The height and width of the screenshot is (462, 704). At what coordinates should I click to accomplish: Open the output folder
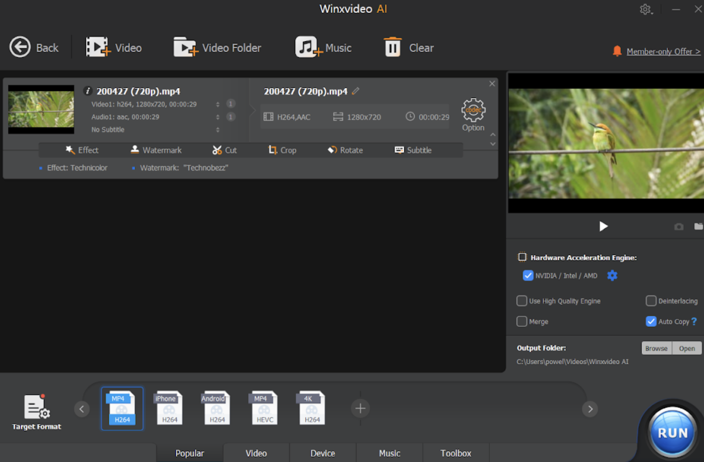[x=687, y=348]
